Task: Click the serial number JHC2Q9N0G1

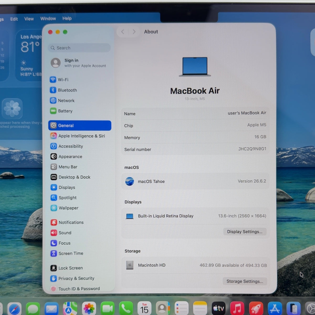Action: point(252,149)
